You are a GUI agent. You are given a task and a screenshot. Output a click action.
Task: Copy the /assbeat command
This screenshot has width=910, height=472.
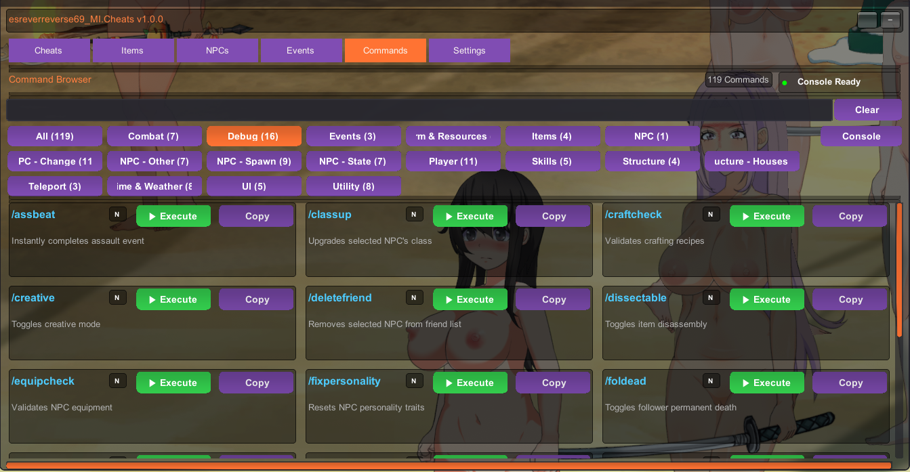click(256, 216)
